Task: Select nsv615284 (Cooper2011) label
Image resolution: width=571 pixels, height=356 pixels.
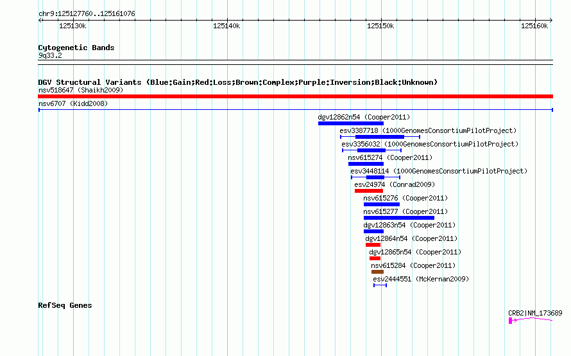Action: [x=413, y=265]
